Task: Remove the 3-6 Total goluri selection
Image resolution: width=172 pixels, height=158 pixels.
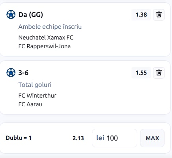Action: point(159,73)
